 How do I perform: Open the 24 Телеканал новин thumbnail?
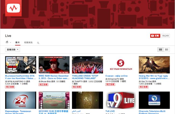(20, 100)
